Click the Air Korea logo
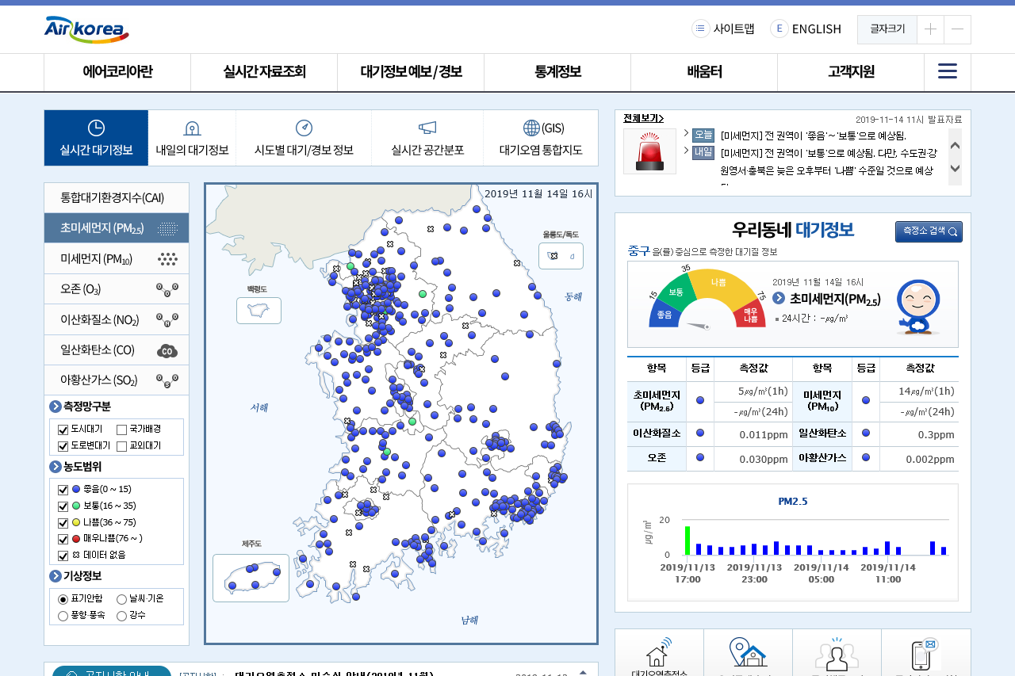The width and height of the screenshot is (1015, 676). [86, 29]
